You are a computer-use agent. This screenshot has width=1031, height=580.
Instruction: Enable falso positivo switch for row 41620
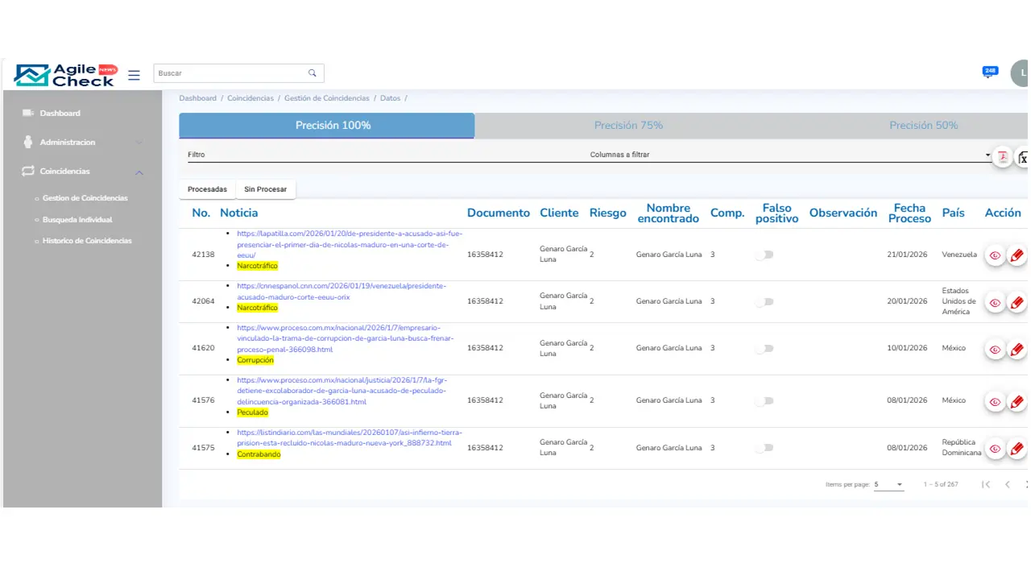pyautogui.click(x=764, y=349)
